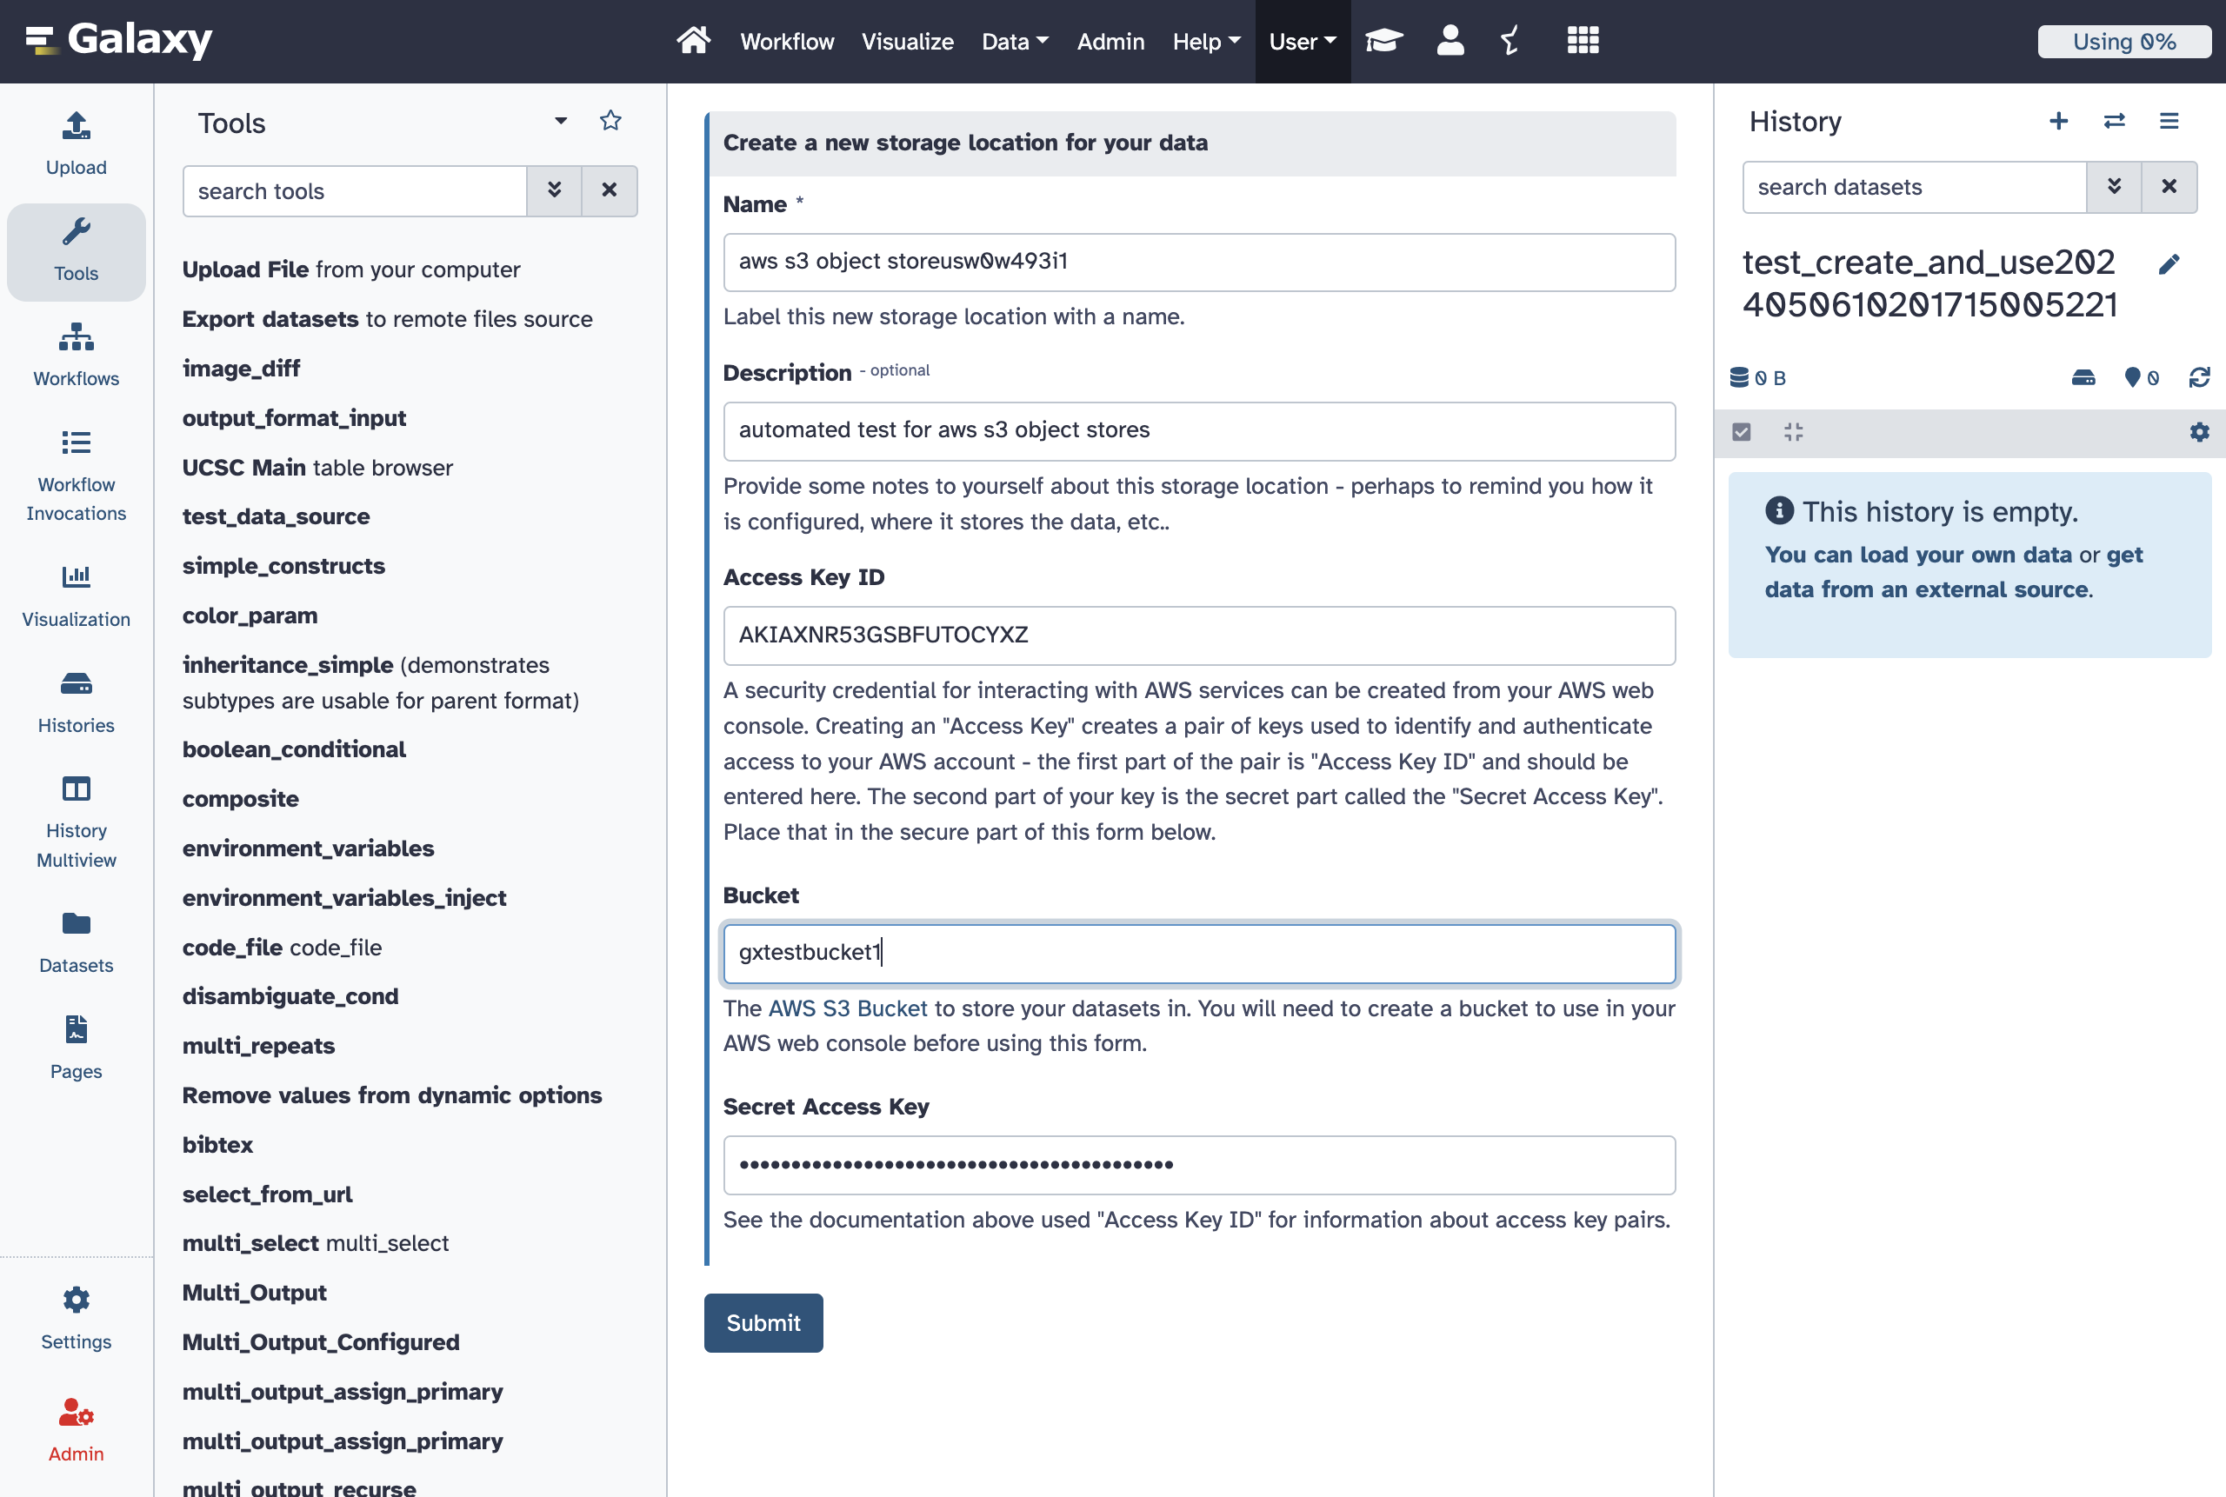Submit the new storage location form
The width and height of the screenshot is (2226, 1497).
pyautogui.click(x=763, y=1322)
